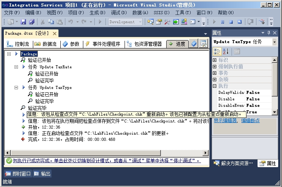
Task: Click the Undo arrow icon
Action: pos(70,22)
